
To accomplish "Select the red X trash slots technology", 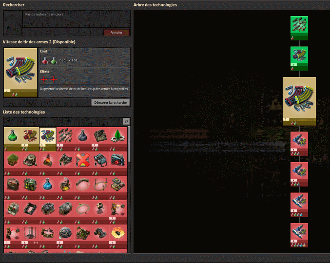I will pos(83,163).
